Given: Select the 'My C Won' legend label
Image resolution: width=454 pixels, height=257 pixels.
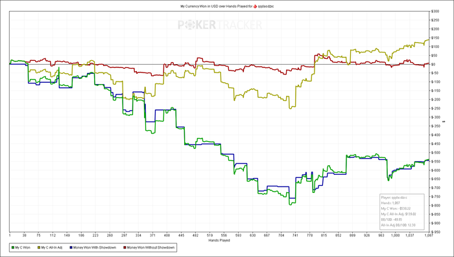Looking at the screenshot, I should coord(23,247).
